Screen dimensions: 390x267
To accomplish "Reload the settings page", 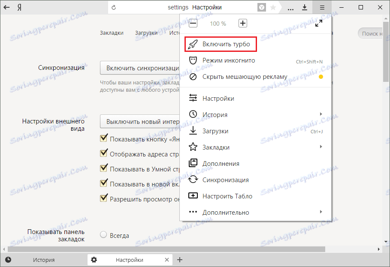I will tap(114, 7).
